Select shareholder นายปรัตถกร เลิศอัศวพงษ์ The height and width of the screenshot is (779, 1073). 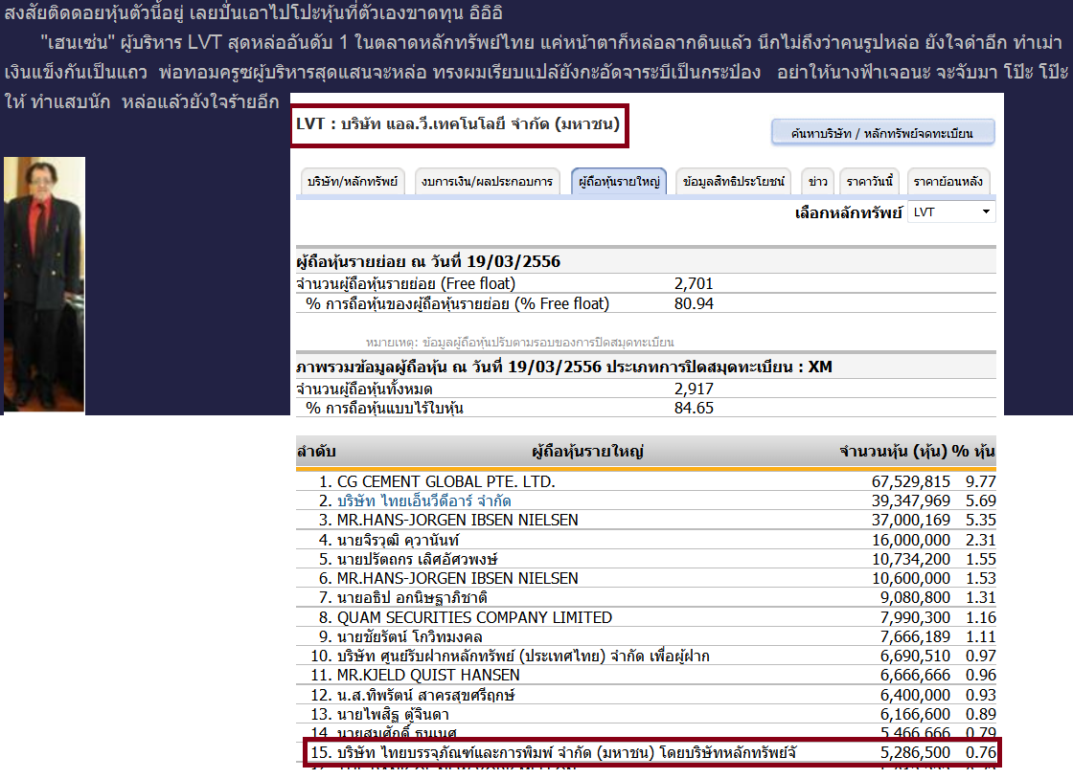417,559
